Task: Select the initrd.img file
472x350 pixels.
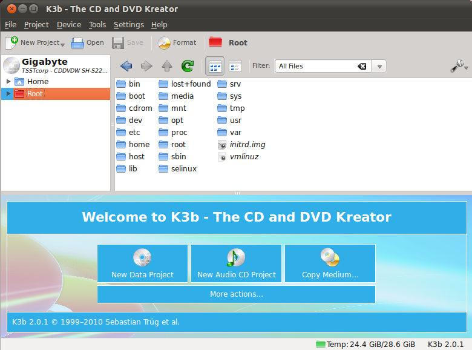Action: [x=241, y=144]
